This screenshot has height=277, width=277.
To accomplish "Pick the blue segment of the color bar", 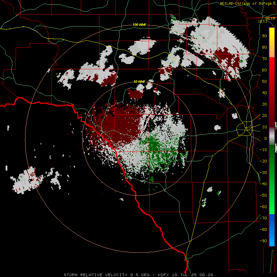I will tap(272, 230).
